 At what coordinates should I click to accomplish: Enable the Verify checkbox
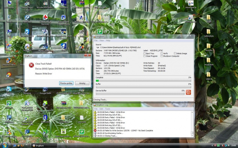pos(162,54)
